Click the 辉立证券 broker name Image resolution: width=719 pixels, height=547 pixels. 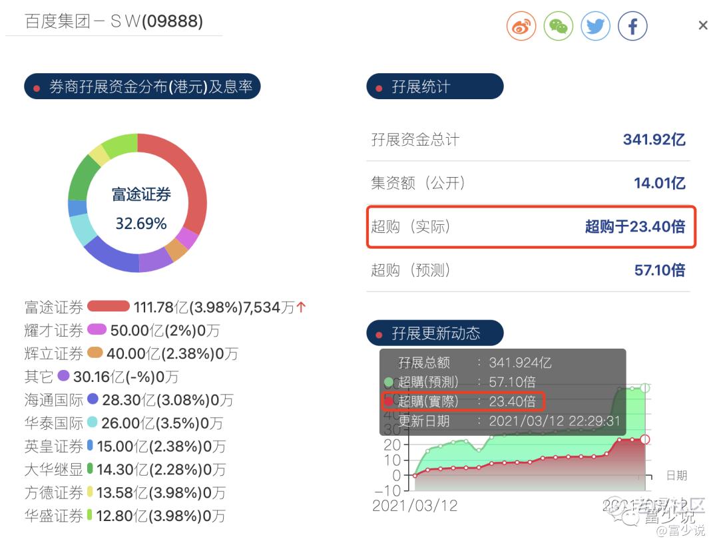54,353
